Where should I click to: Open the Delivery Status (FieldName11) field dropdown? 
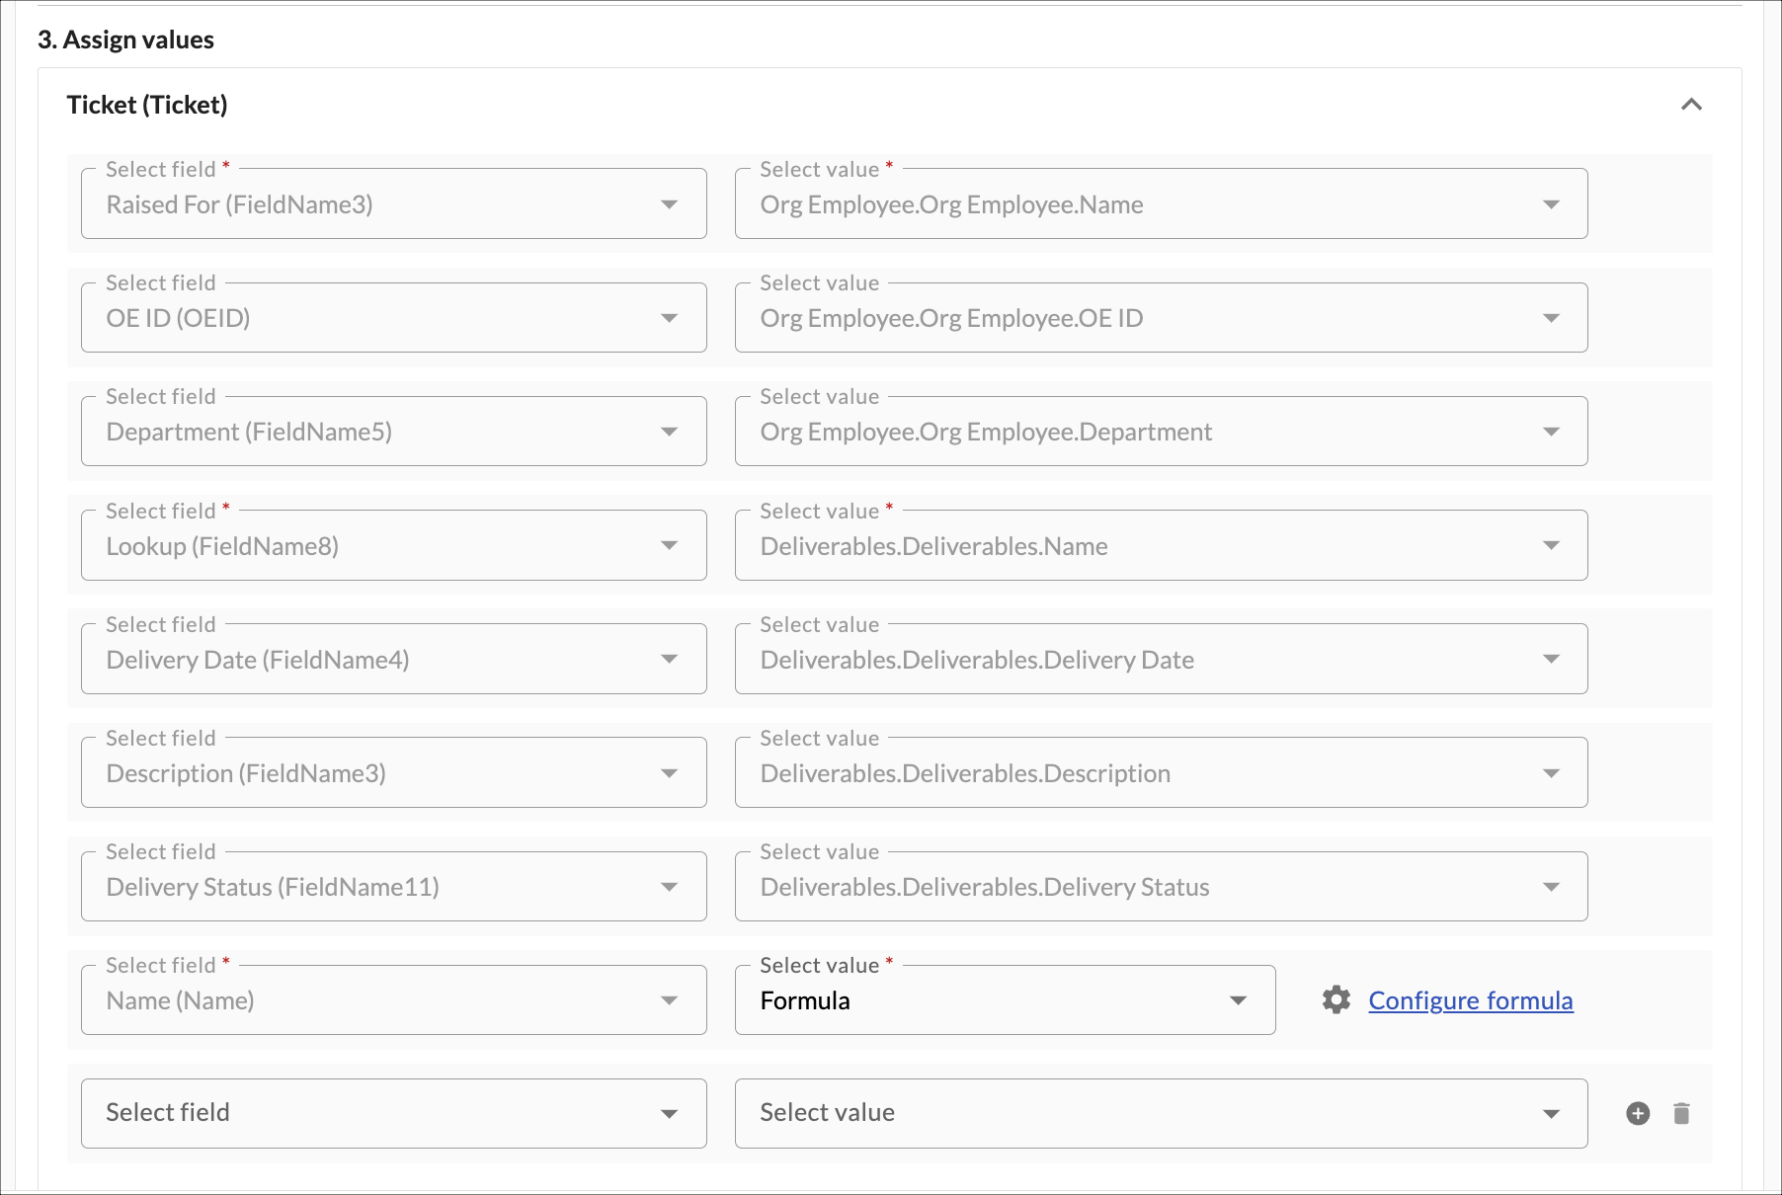pos(393,887)
